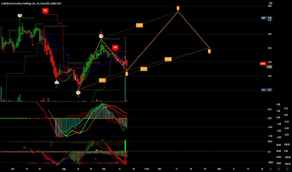Select the A price scale button
This screenshot has width=292, height=172.
[x=271, y=169]
